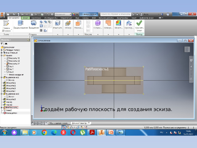Click the browser find binoculars icon
Image resolution: width=197 pixels, height=148 pixels.
6,44
